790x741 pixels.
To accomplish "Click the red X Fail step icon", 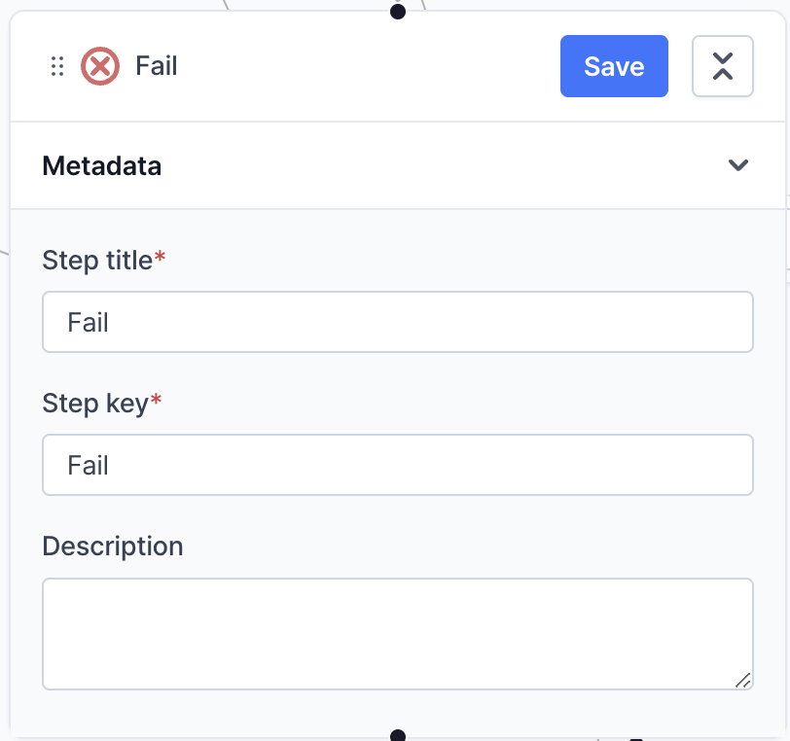I will [x=100, y=66].
